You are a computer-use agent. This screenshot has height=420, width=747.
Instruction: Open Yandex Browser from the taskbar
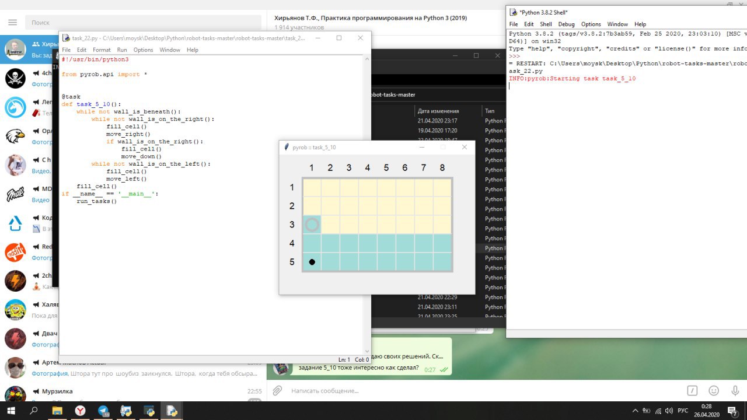(x=80, y=411)
